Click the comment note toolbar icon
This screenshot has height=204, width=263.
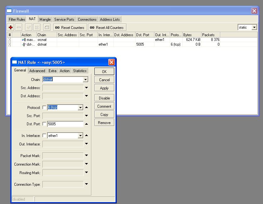point(46,27)
